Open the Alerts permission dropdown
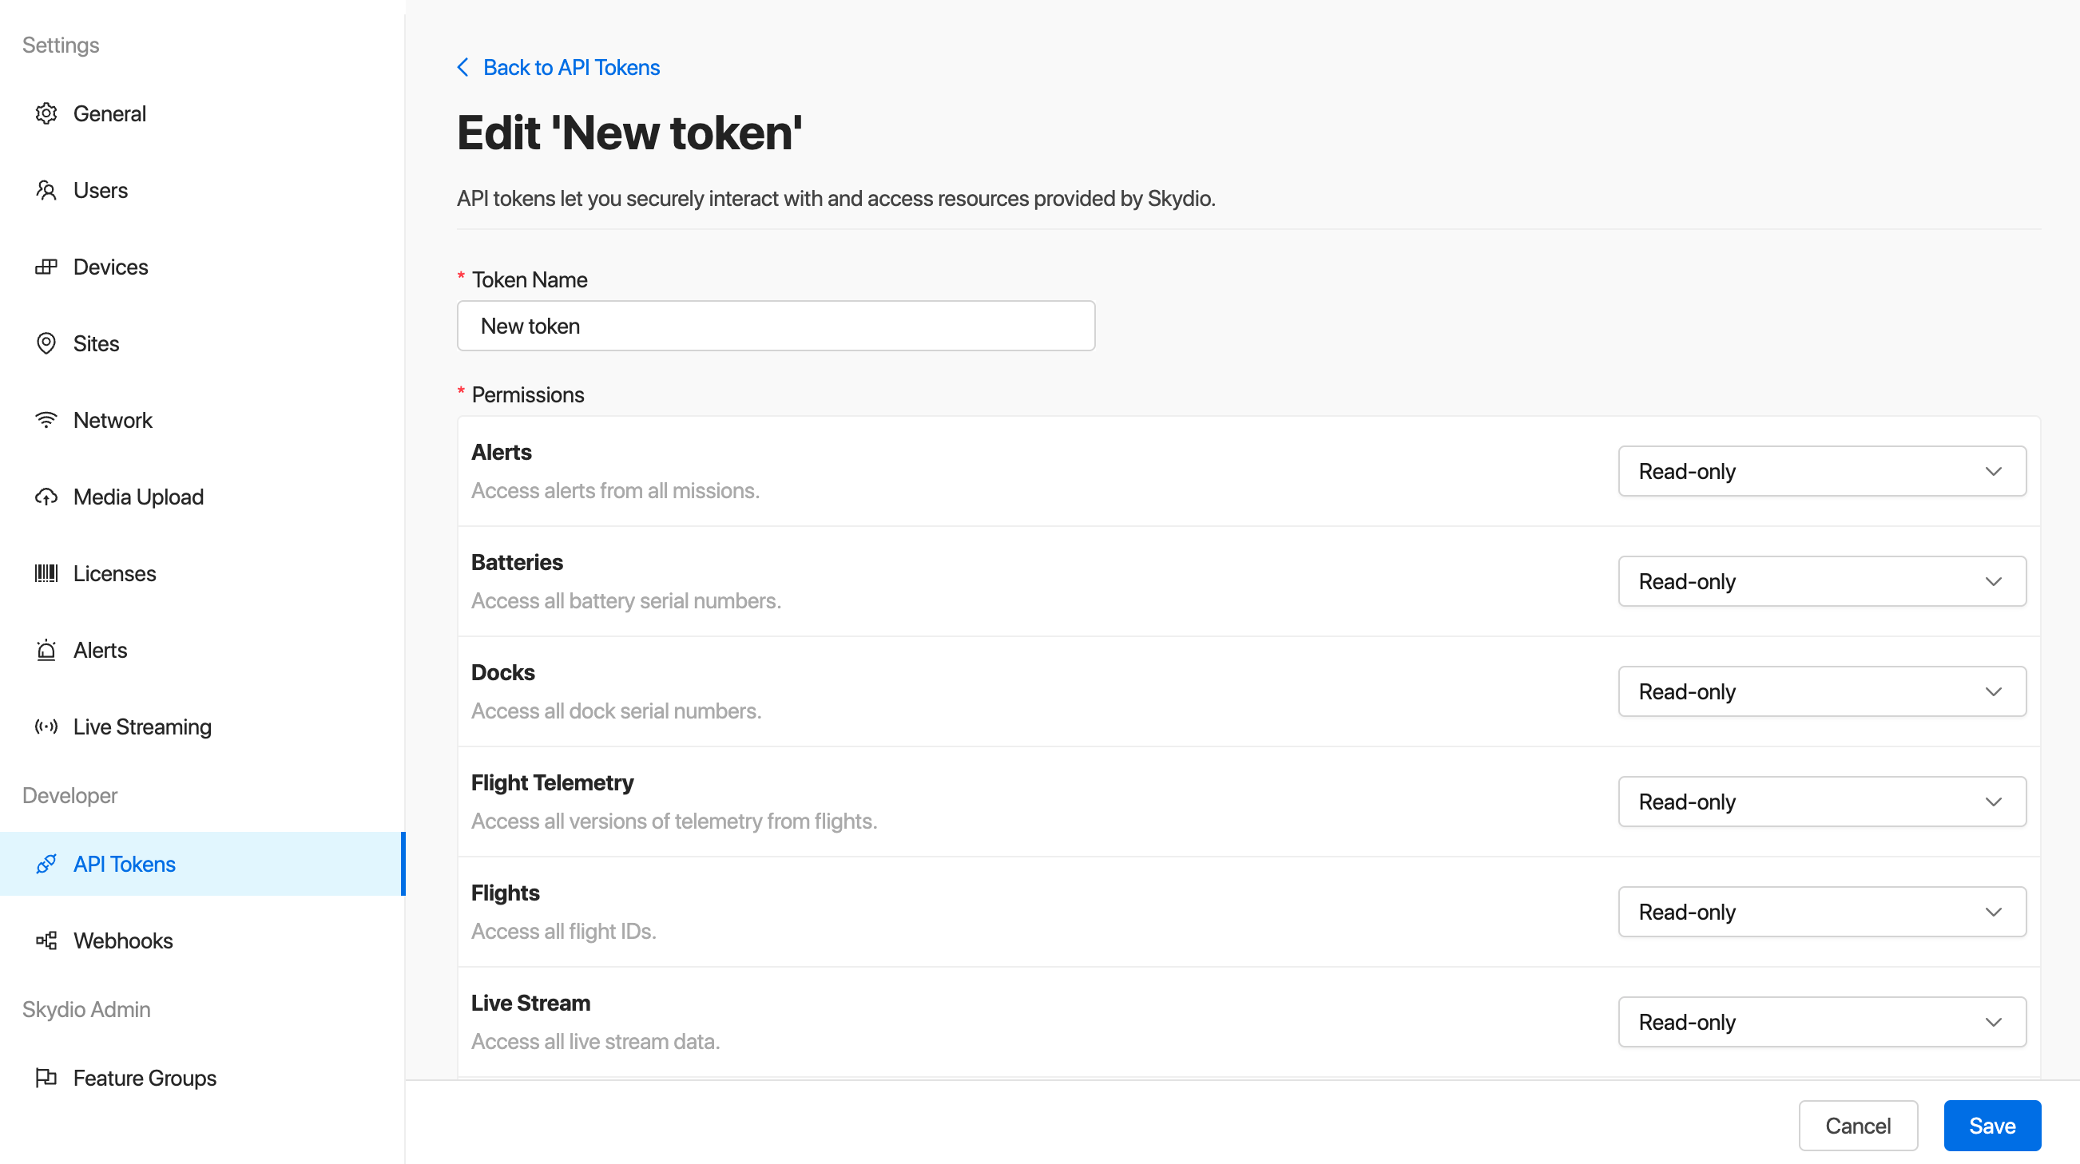2080x1164 pixels. 1822,471
